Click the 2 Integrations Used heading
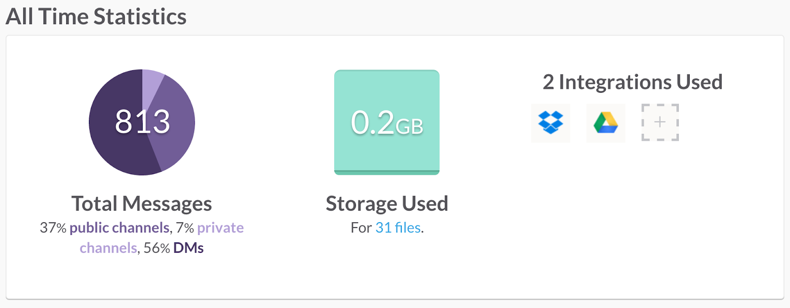This screenshot has width=790, height=308. click(x=632, y=82)
